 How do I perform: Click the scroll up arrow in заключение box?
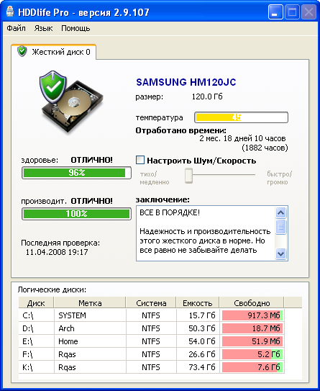[x=280, y=212]
